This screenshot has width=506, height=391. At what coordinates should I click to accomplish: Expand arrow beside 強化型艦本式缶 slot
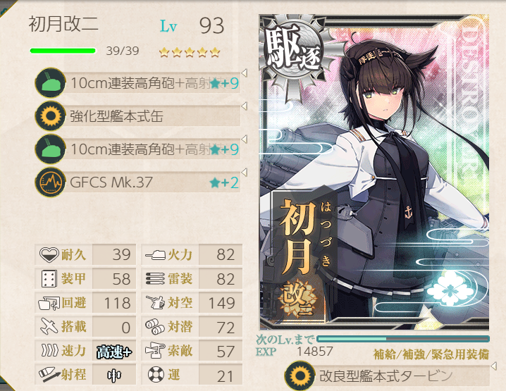pyautogui.click(x=245, y=106)
